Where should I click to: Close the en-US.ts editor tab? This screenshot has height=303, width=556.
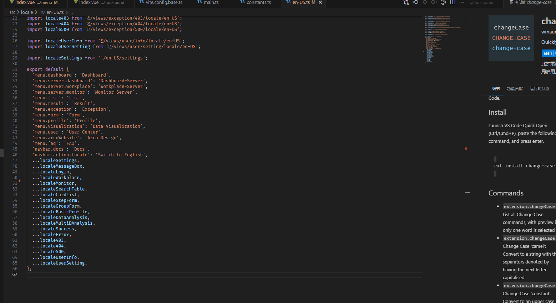(320, 2)
